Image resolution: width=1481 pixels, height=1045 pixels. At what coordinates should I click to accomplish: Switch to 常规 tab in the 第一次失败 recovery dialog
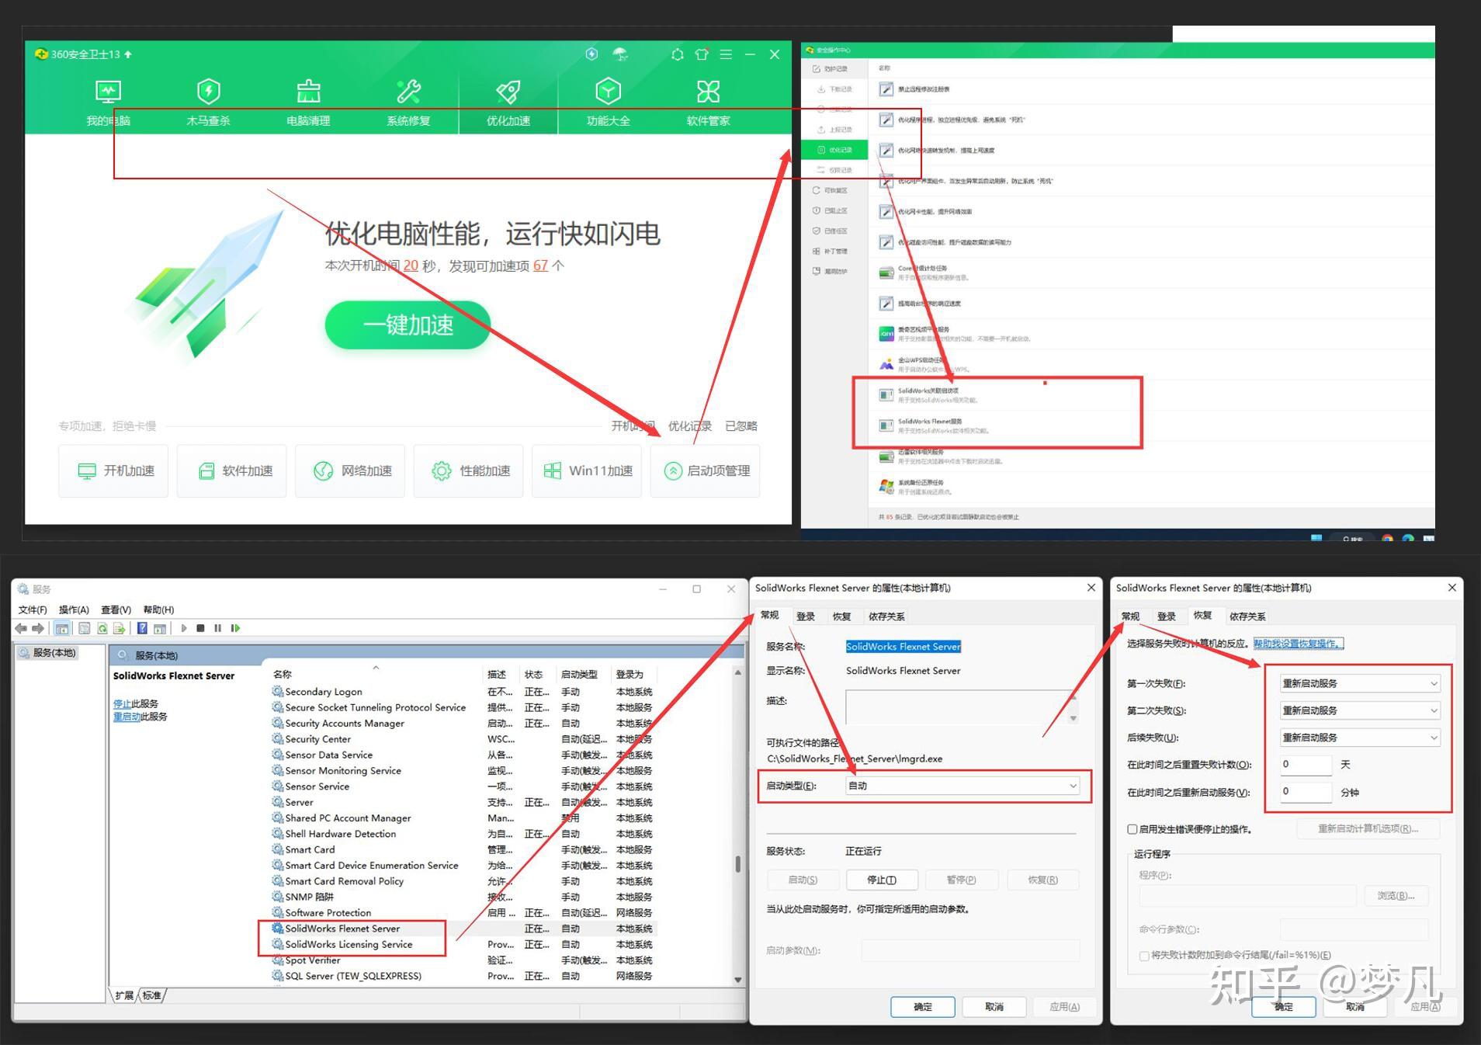coord(1130,616)
